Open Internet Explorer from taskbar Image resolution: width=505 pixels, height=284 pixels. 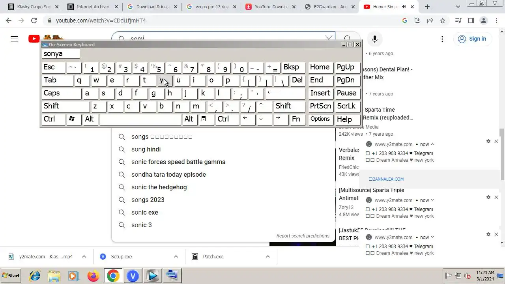click(x=35, y=276)
